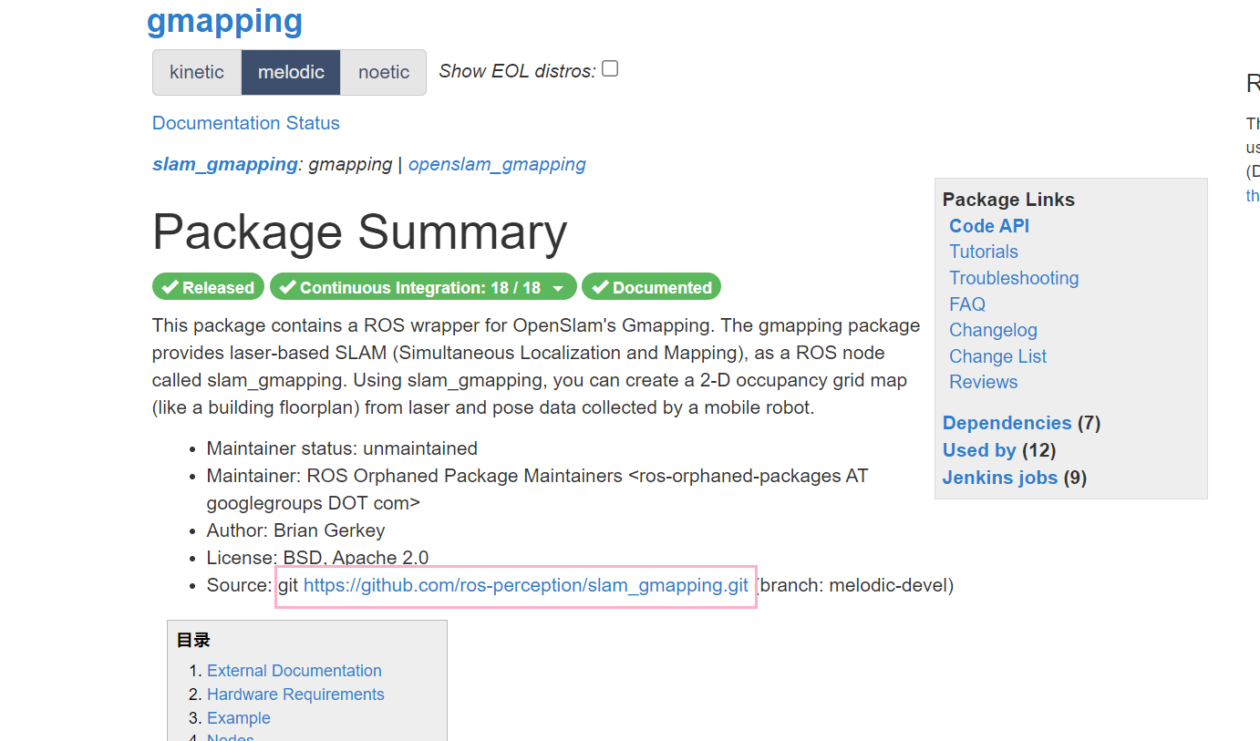Open the slam_gmapping.git GitHub source link
This screenshot has height=741, width=1260.
point(525,585)
